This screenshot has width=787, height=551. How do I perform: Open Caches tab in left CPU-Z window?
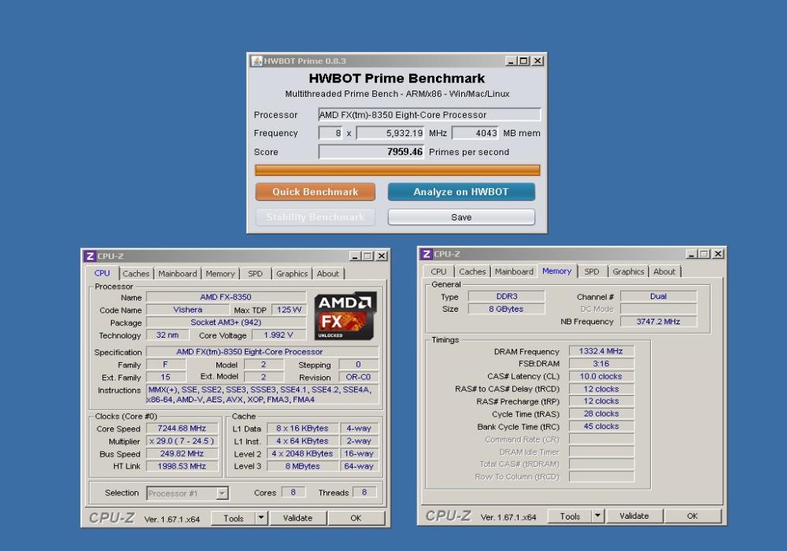click(136, 273)
